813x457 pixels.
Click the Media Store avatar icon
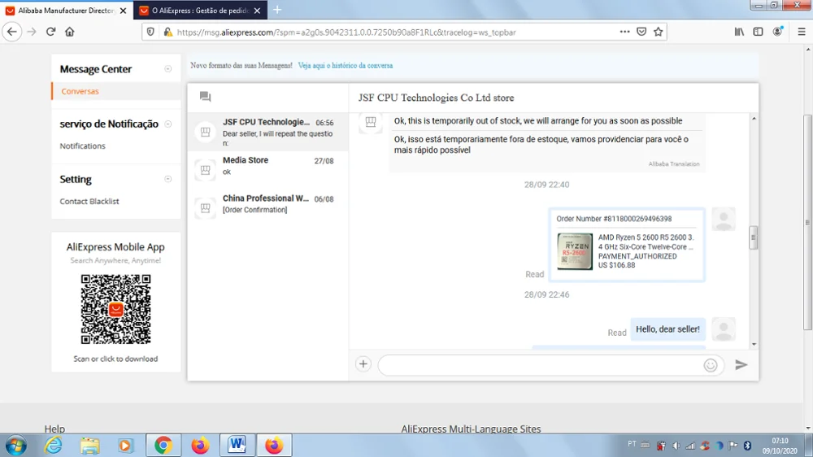click(x=206, y=170)
